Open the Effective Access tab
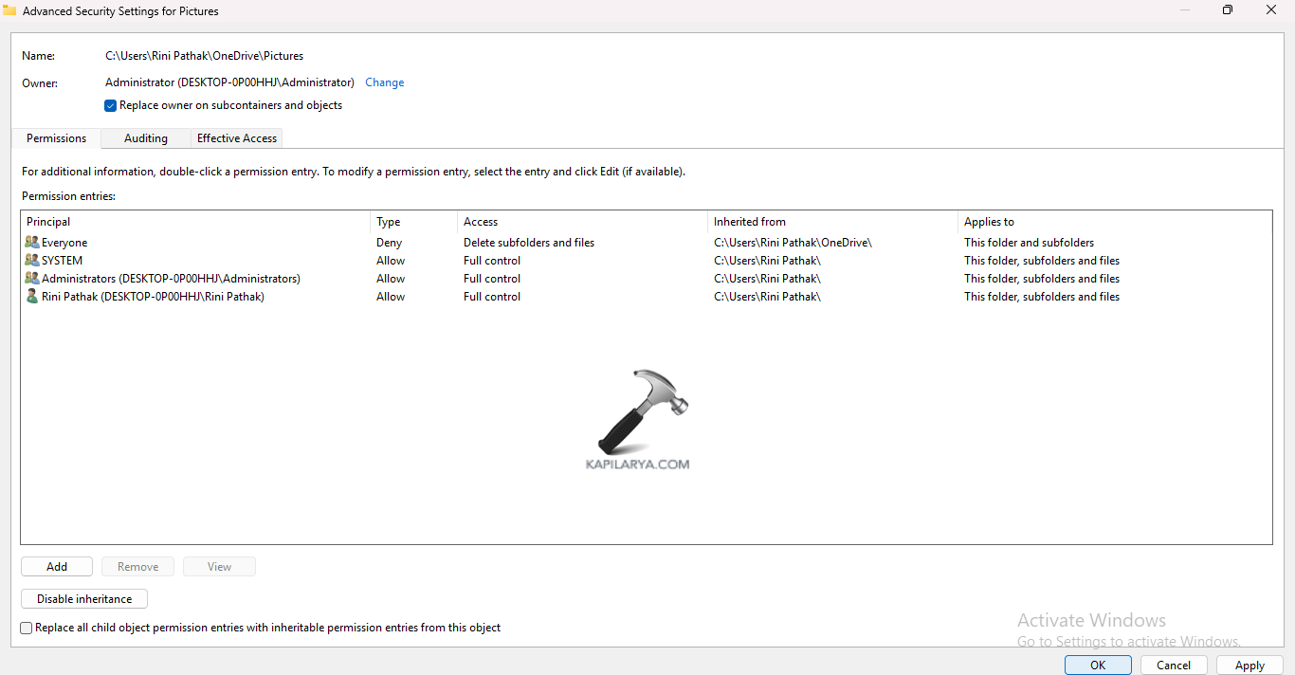 point(237,138)
